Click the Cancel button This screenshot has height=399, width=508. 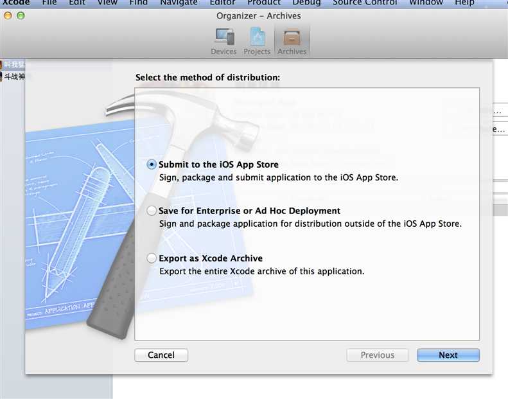161,355
